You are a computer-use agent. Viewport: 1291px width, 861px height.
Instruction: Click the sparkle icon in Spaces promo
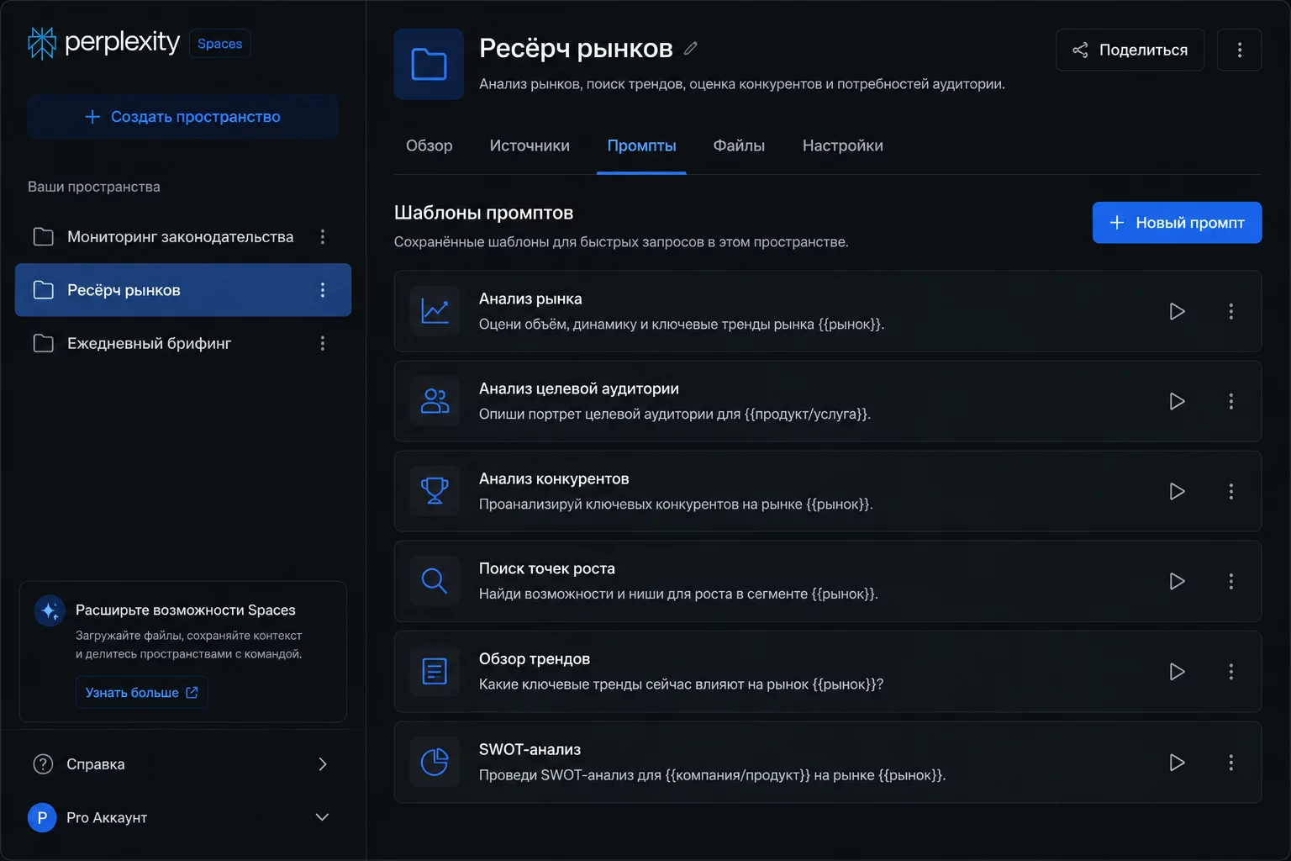[50, 610]
